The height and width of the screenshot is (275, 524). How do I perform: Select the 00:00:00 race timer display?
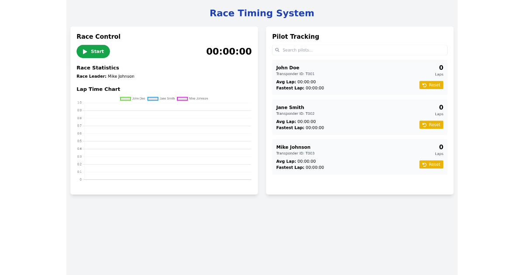click(229, 51)
